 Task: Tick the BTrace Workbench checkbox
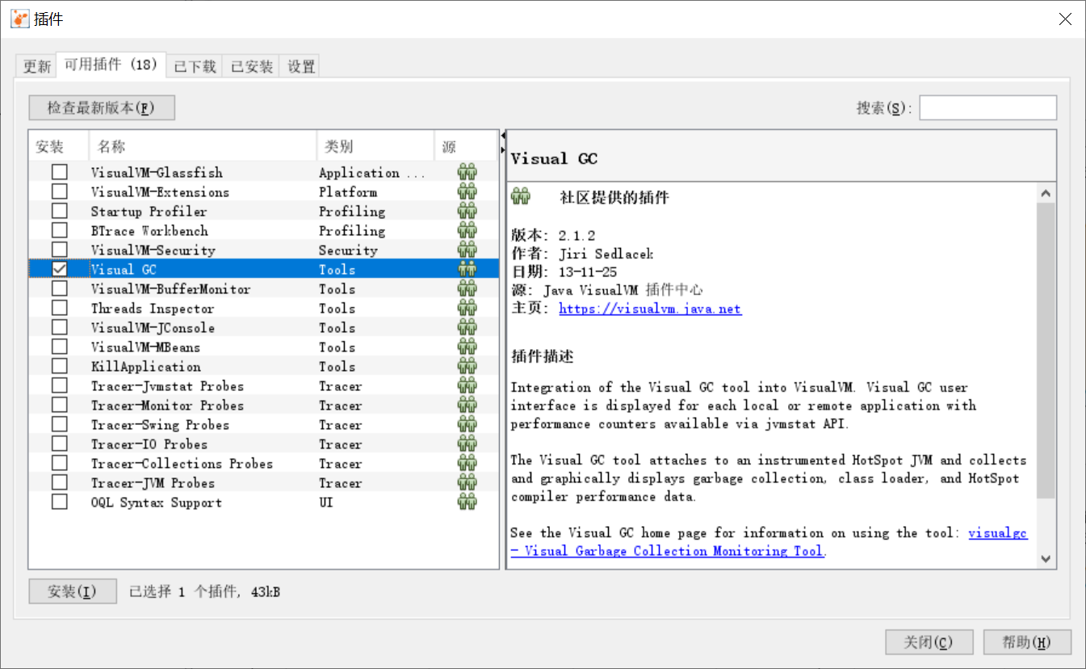click(60, 230)
